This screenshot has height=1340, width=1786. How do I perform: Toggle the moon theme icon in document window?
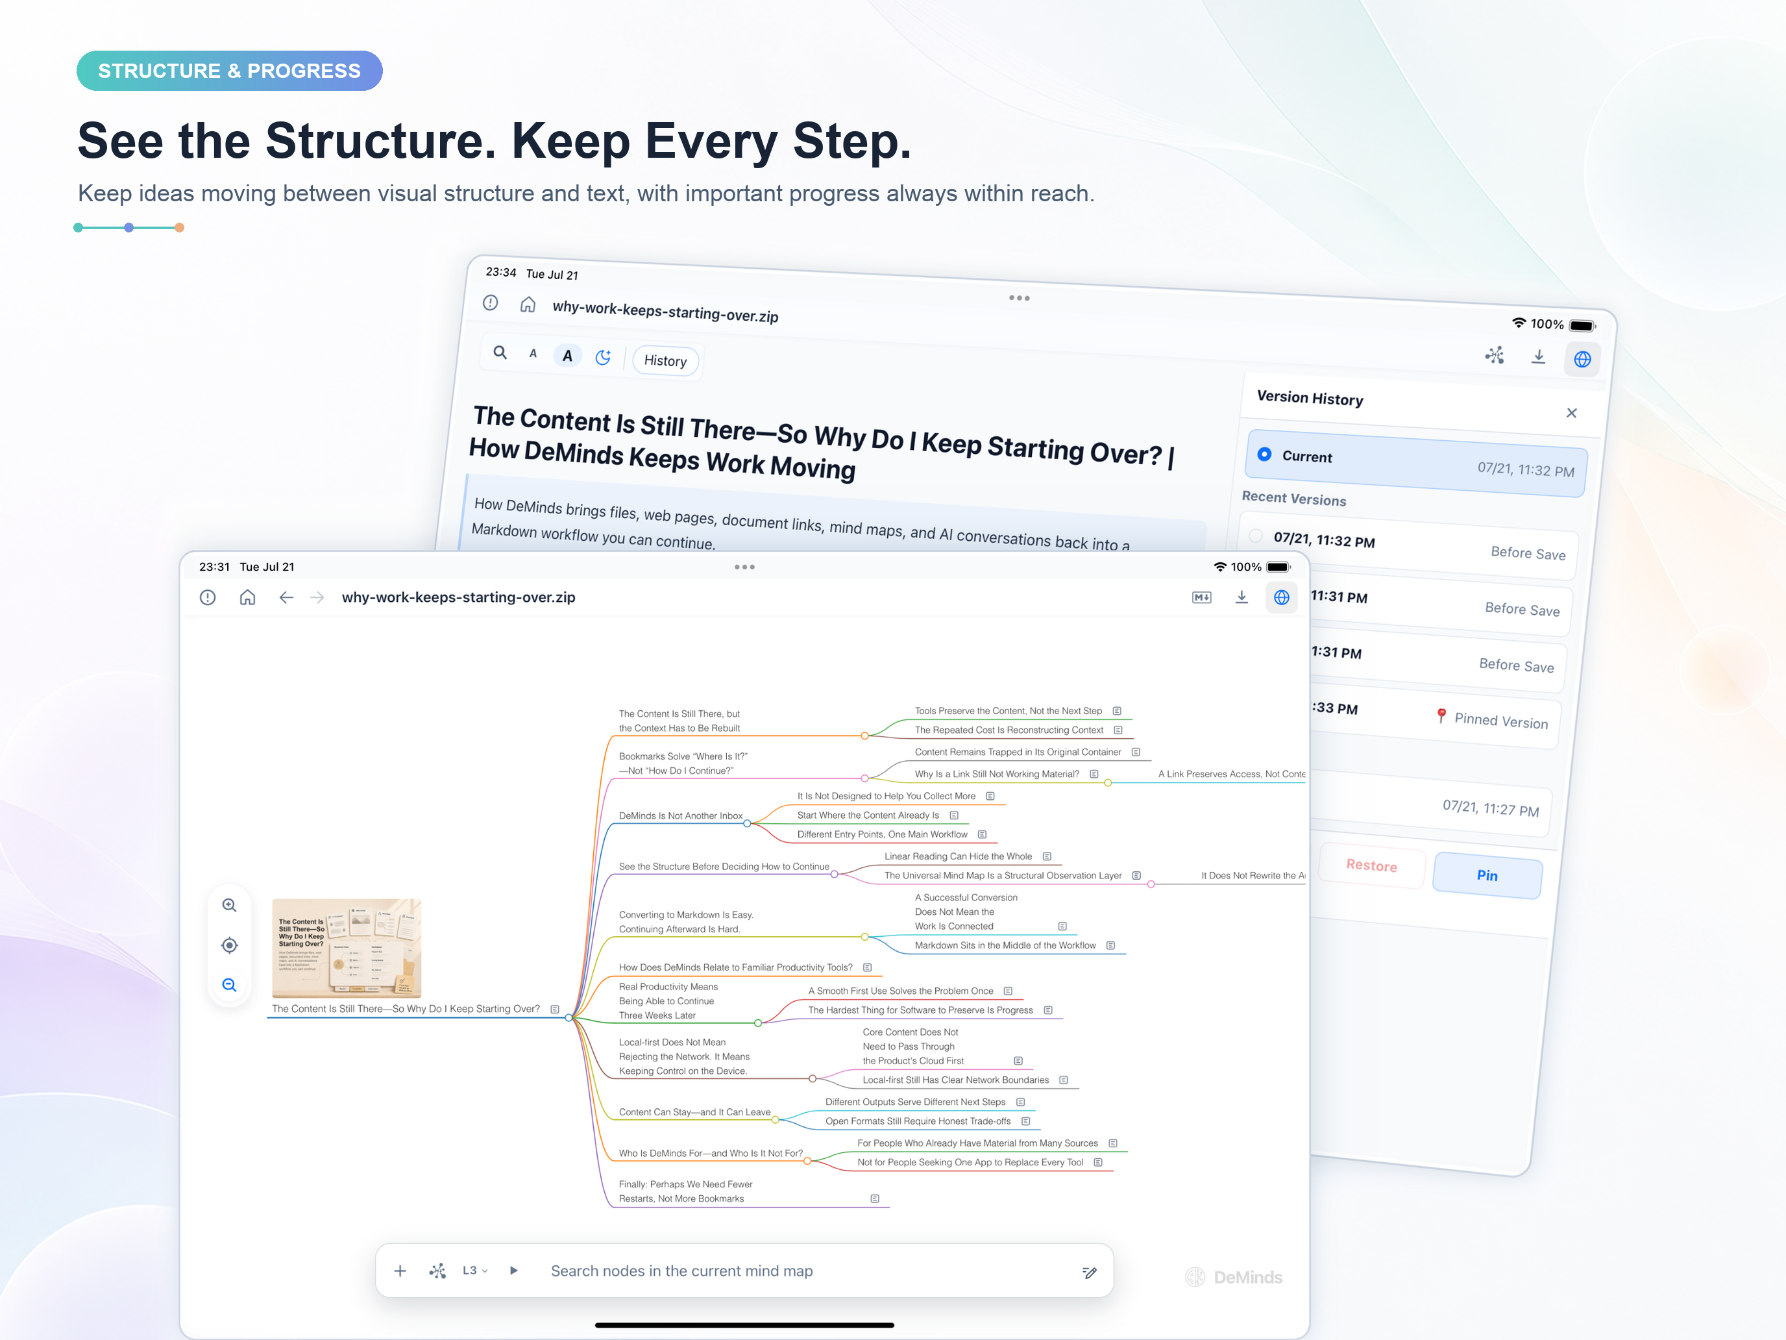[602, 358]
